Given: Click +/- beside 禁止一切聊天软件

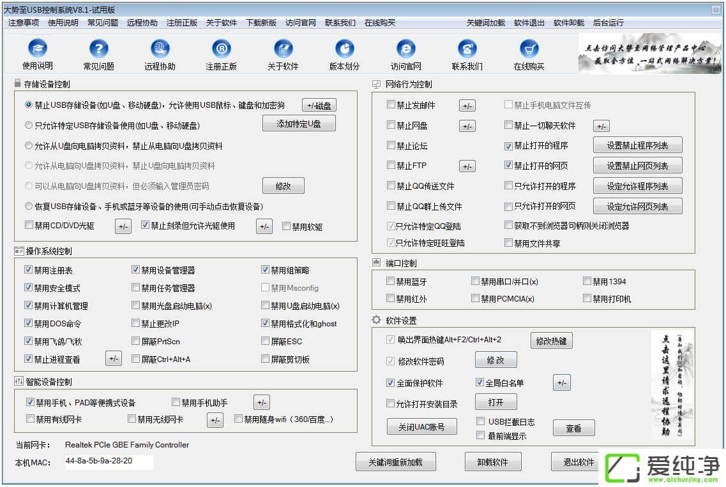Looking at the screenshot, I should tap(601, 126).
